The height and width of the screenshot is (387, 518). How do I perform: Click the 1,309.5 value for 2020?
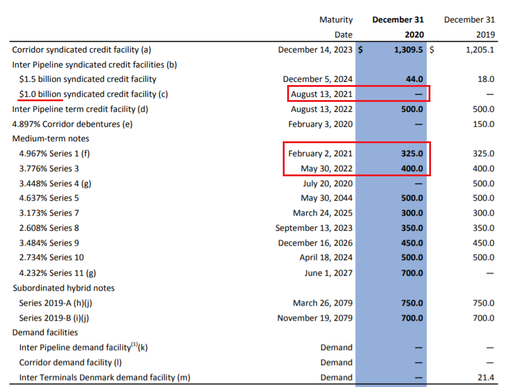coord(409,50)
